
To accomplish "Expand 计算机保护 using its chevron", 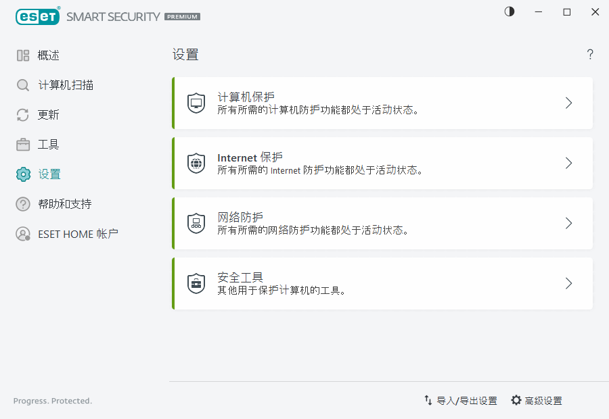I will [568, 103].
